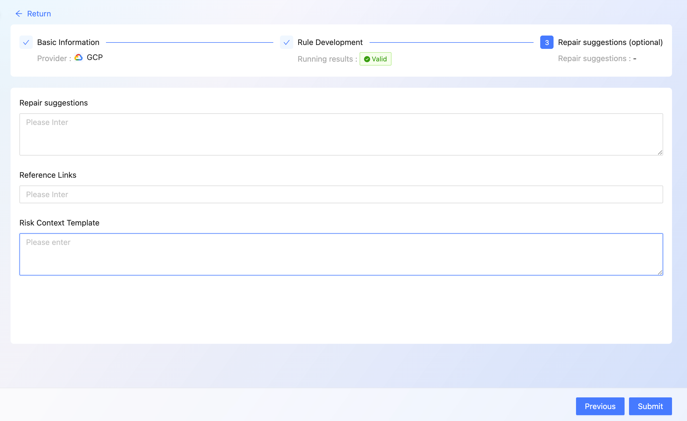Focus the Reference Links input field

341,194
